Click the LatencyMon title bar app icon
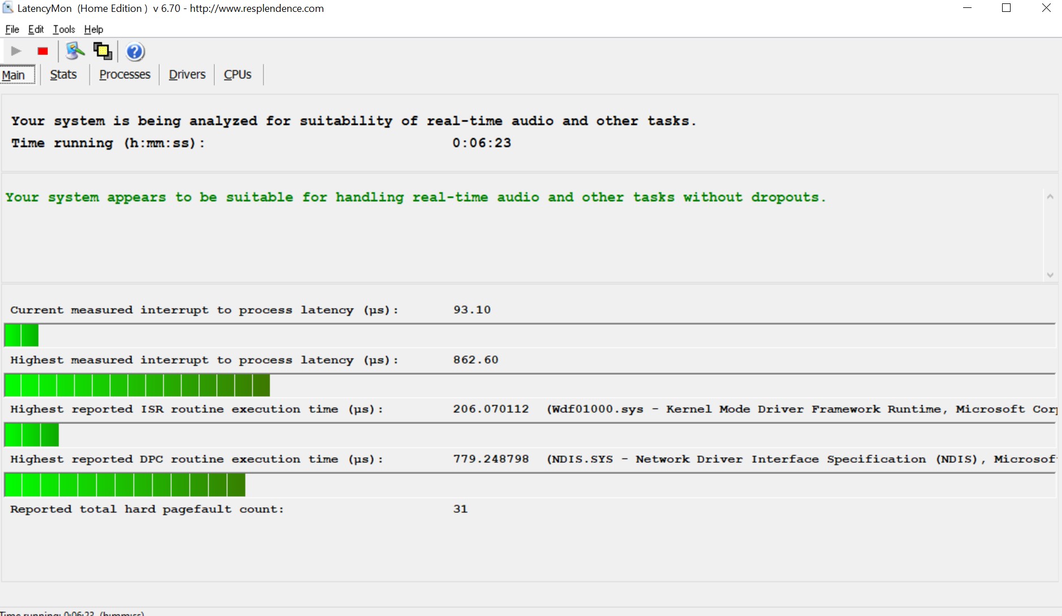This screenshot has width=1062, height=616. 8,8
